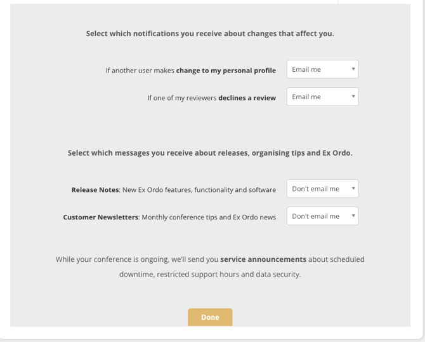Click the arrow icon on the Release Notes dropdown
Screen dimensions: 425x342
353,189
